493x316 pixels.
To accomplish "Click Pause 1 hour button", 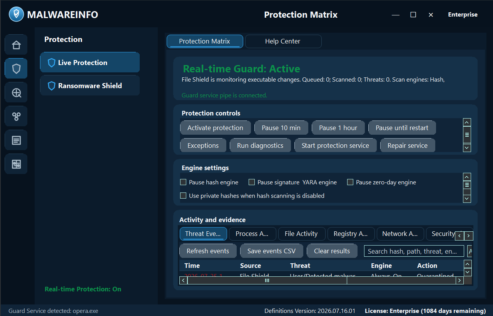I will (x=338, y=128).
